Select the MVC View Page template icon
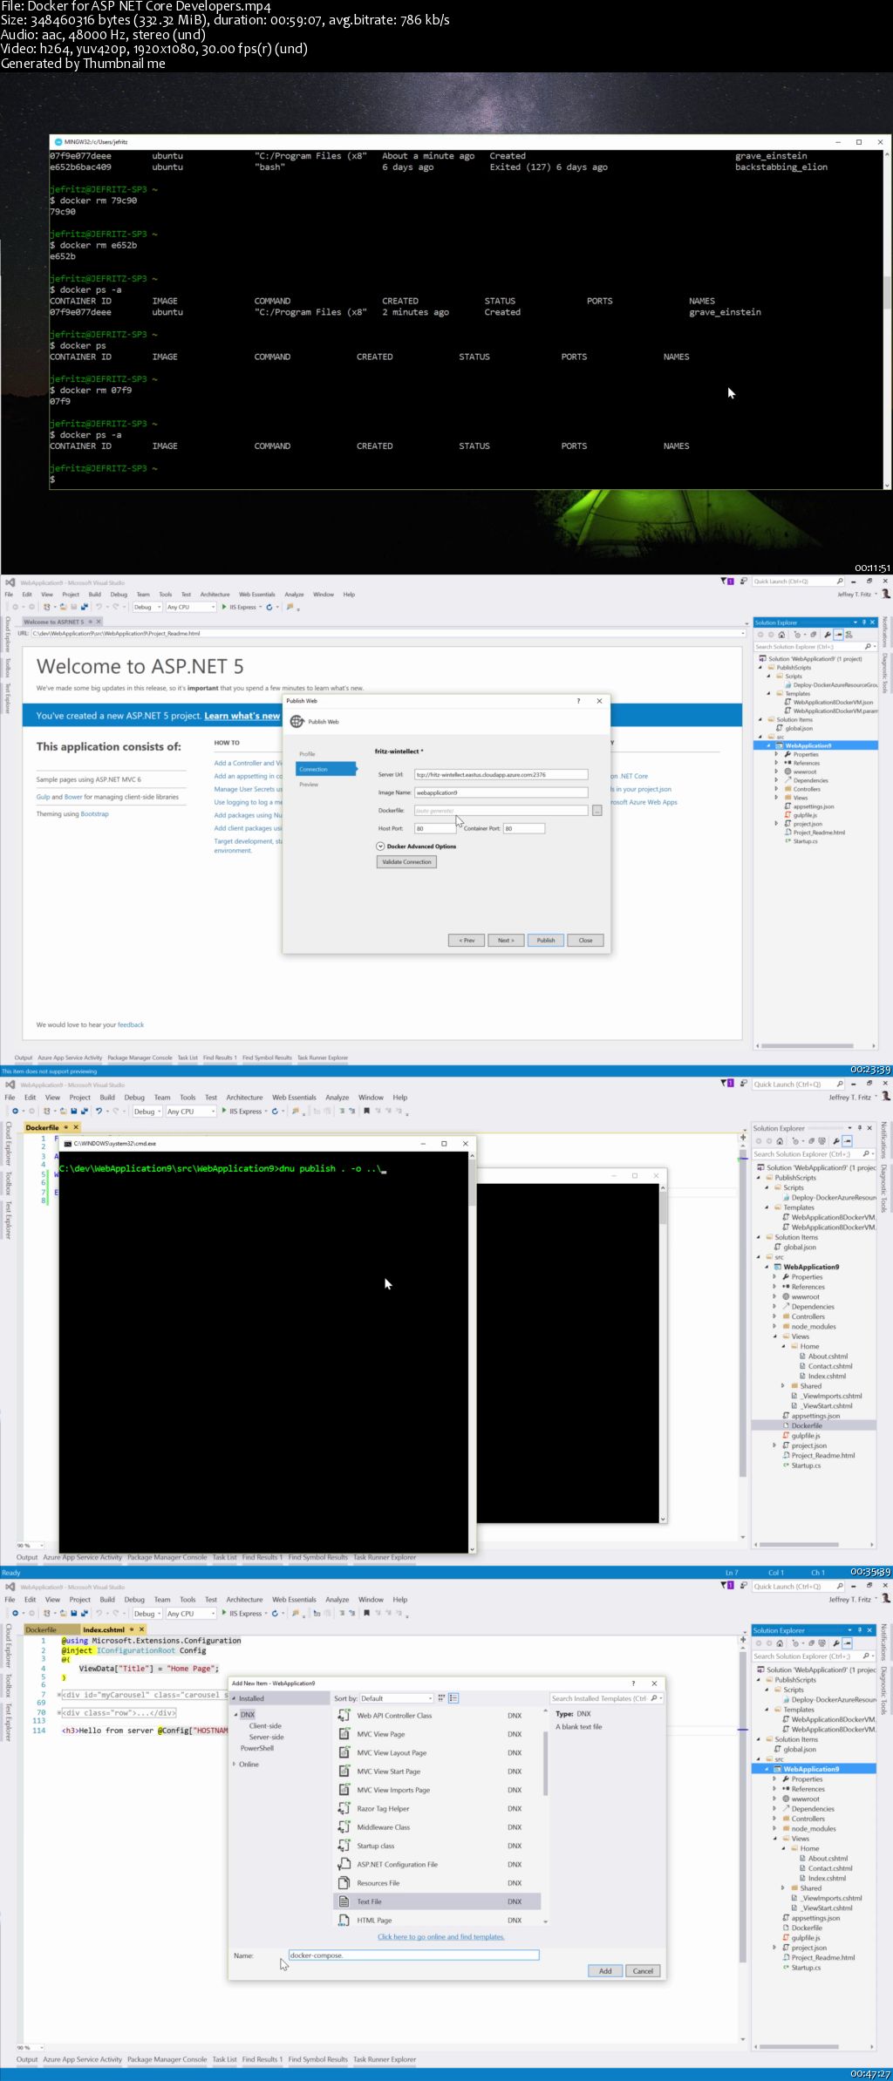The image size is (893, 2081). 344,1734
